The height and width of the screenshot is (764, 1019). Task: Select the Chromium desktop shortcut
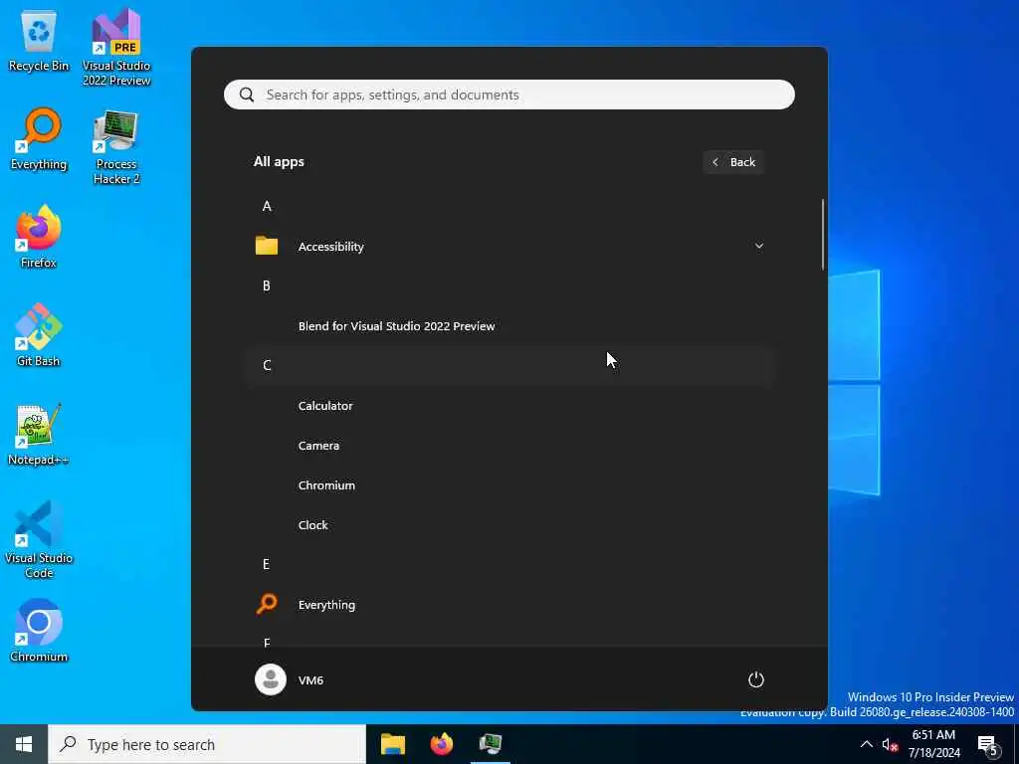point(39,631)
